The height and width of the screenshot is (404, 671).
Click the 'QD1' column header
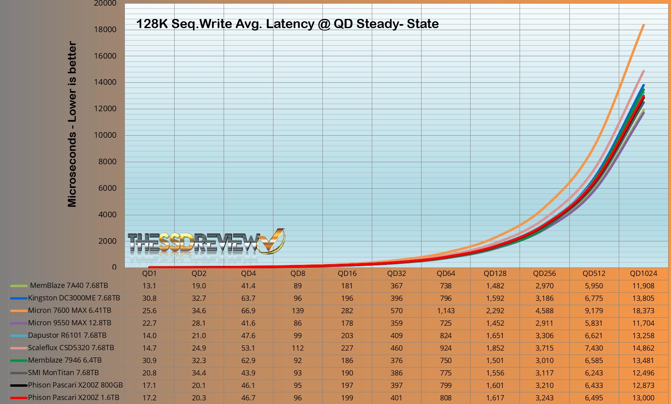click(149, 273)
